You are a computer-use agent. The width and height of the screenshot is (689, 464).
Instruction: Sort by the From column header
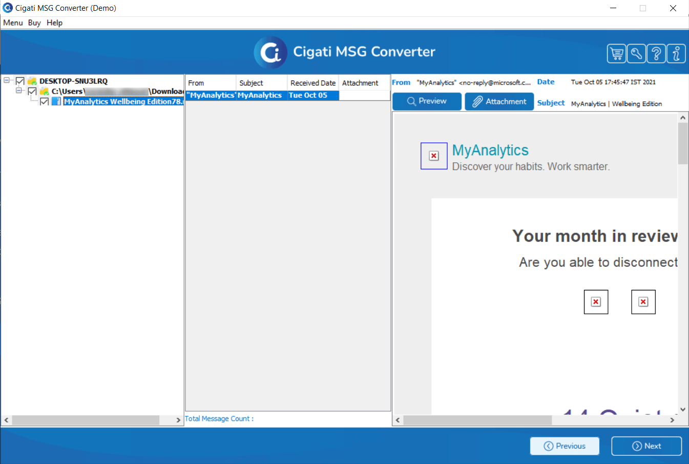pos(211,83)
